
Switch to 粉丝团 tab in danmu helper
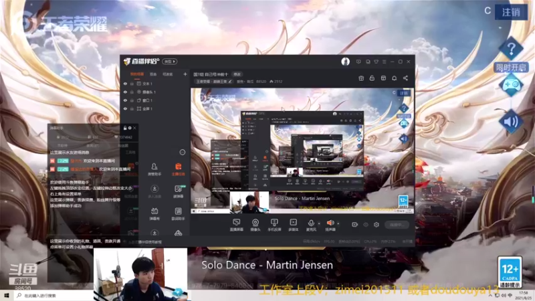[122, 145]
